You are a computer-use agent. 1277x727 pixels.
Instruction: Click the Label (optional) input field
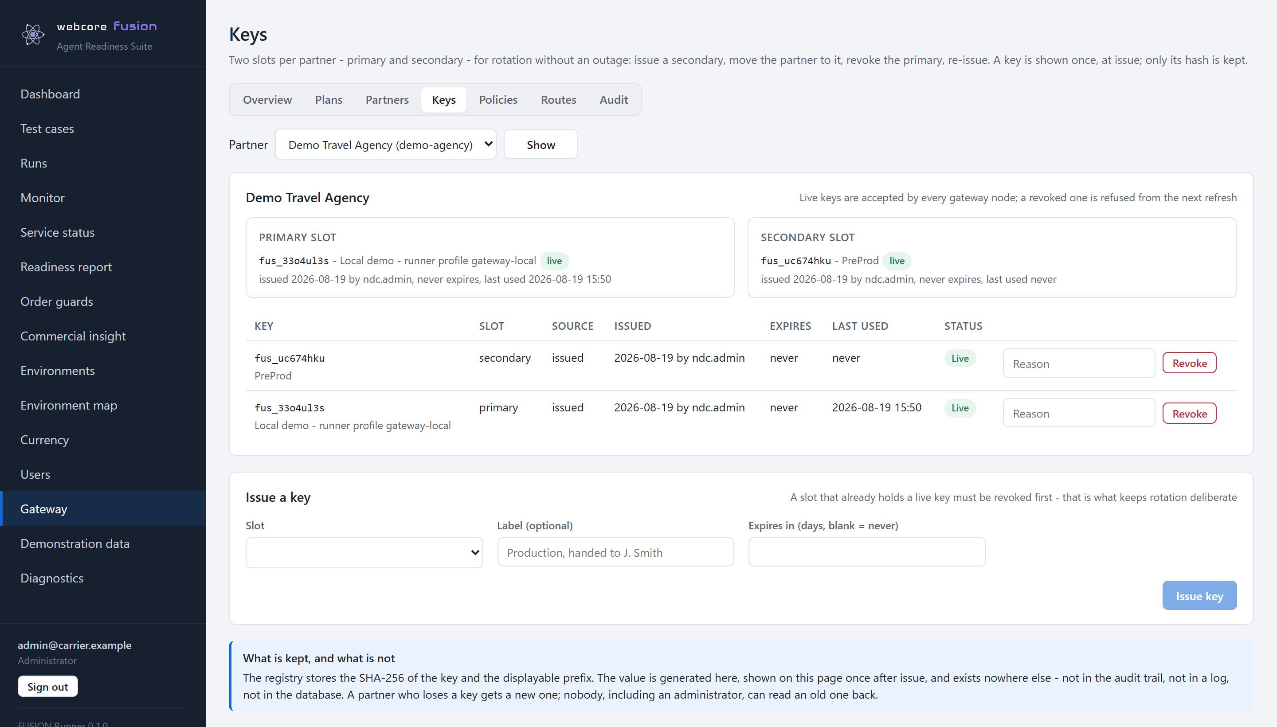[615, 552]
